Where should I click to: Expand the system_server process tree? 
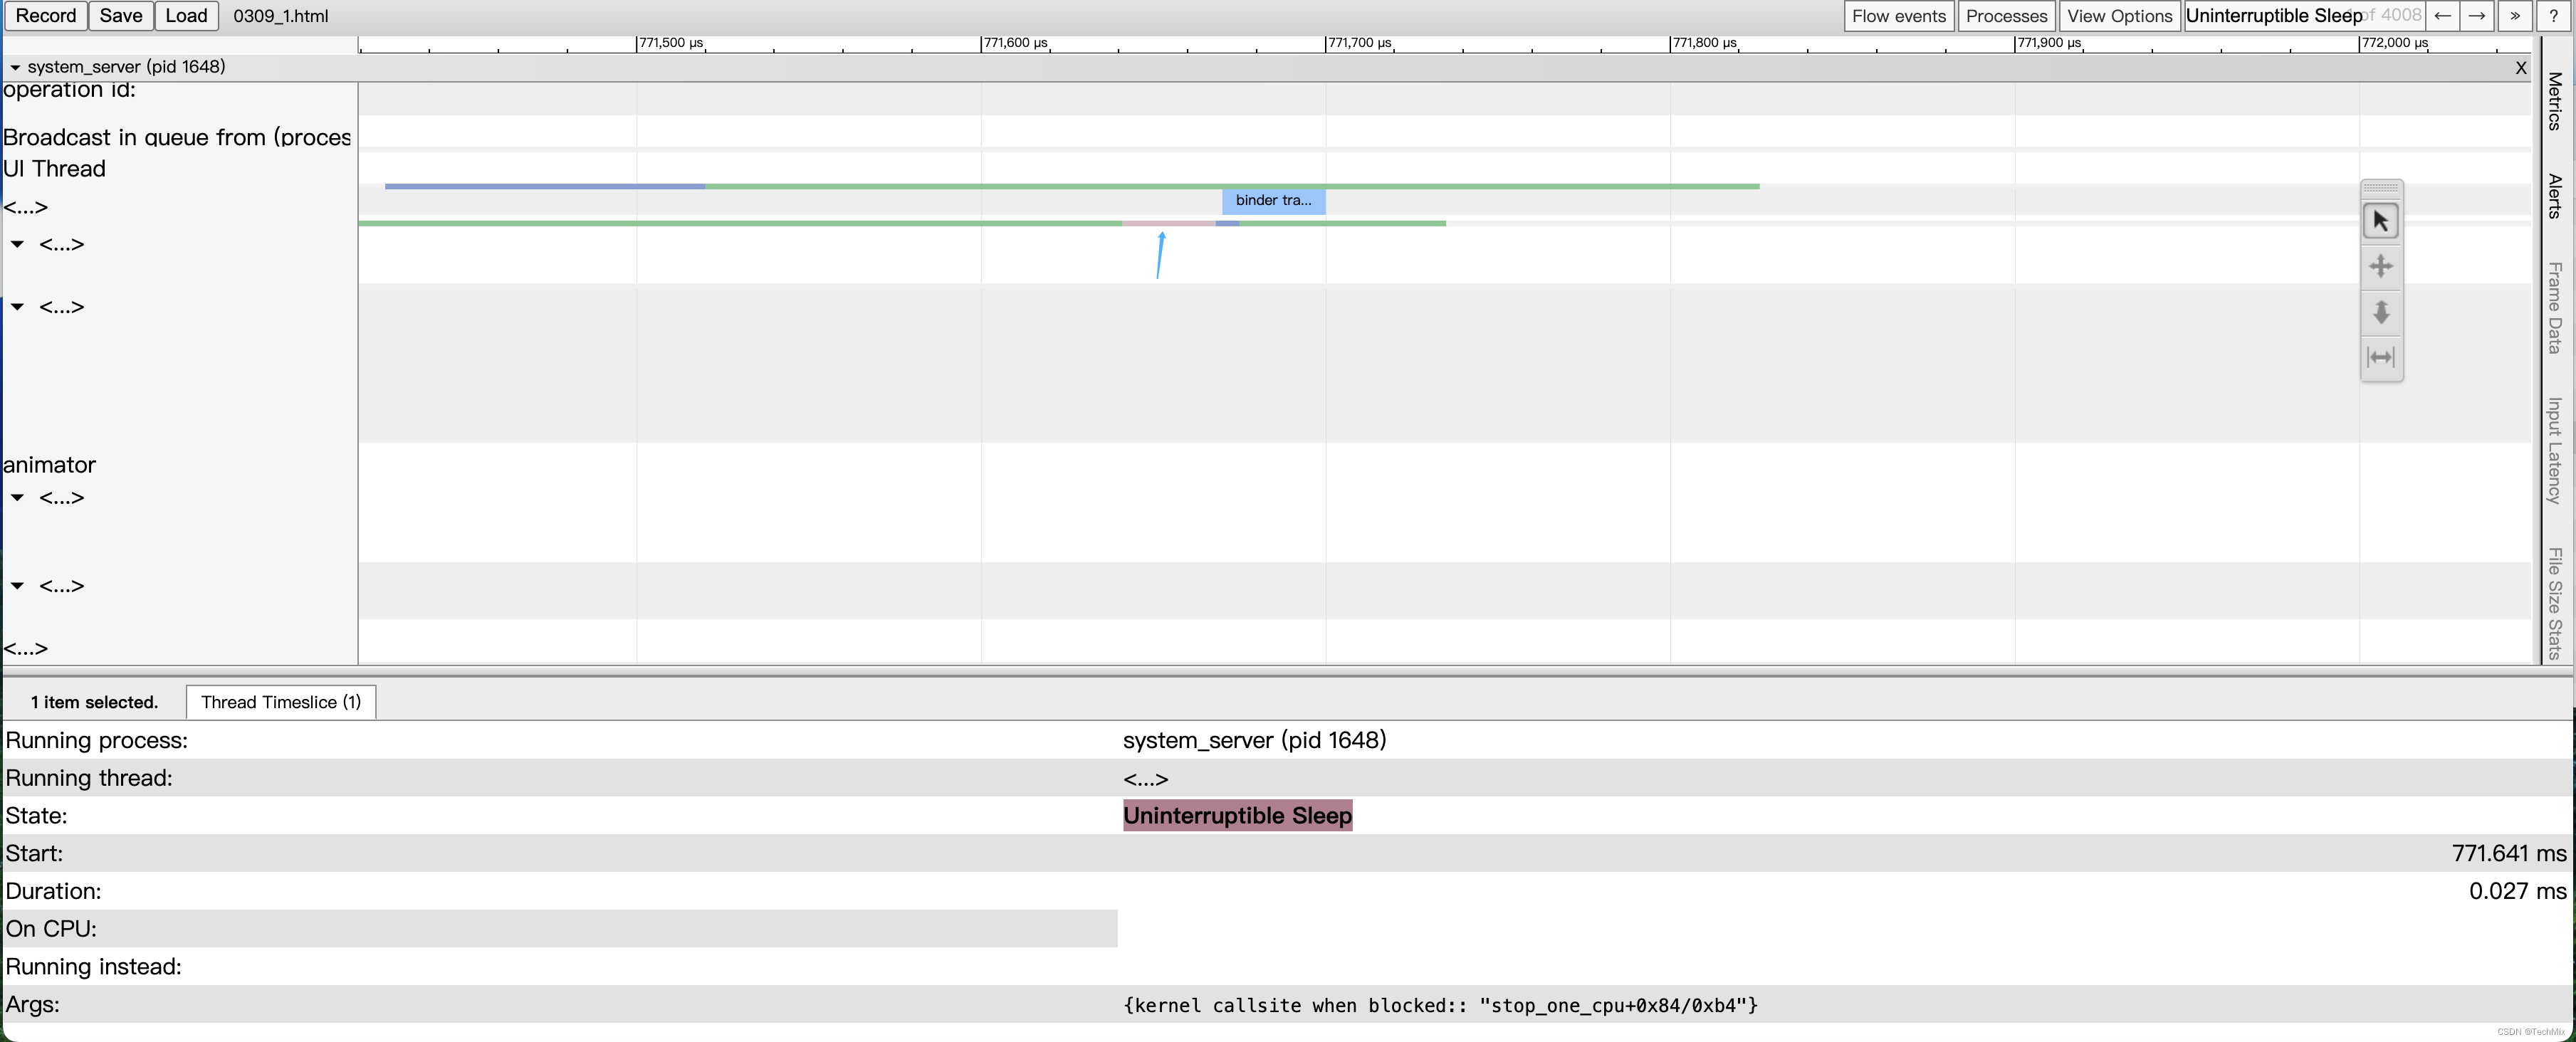16,65
